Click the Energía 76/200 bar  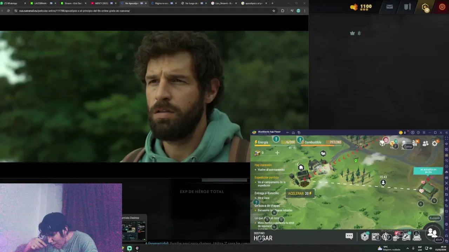click(x=275, y=142)
